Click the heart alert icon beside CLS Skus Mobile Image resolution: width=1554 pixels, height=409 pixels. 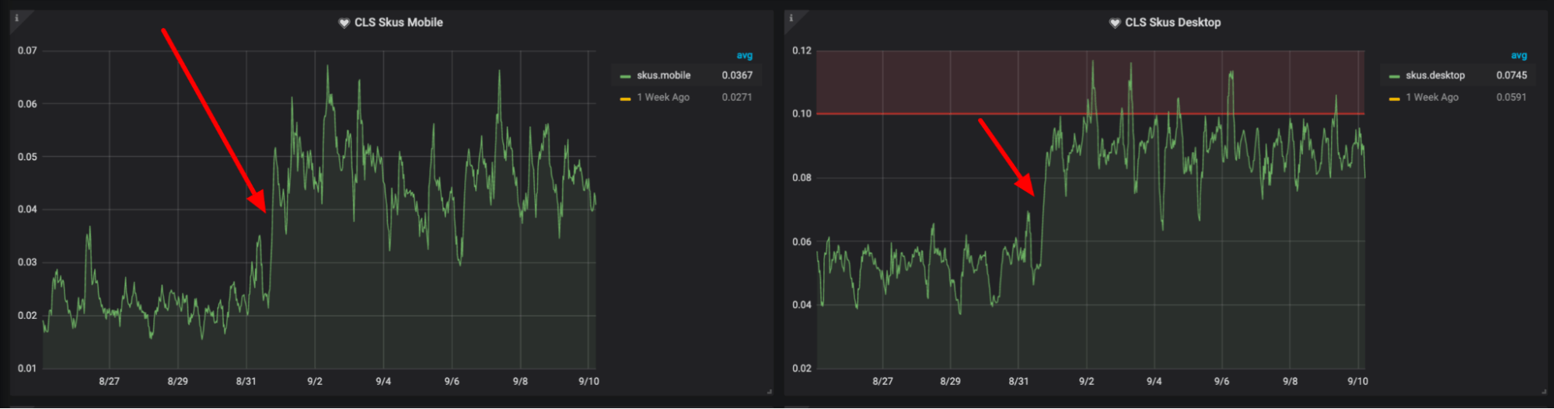(x=344, y=23)
